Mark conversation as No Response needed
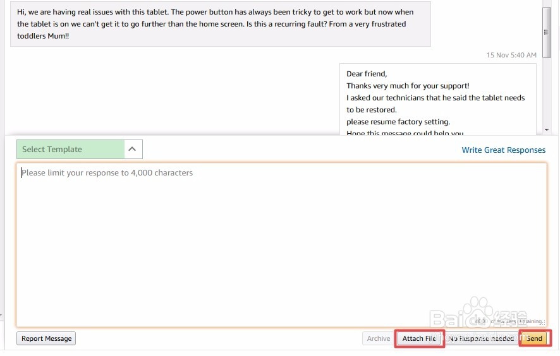The image size is (560, 356). [481, 339]
